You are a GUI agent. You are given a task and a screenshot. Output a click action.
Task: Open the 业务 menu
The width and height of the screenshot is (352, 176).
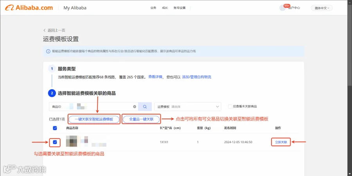153,8
